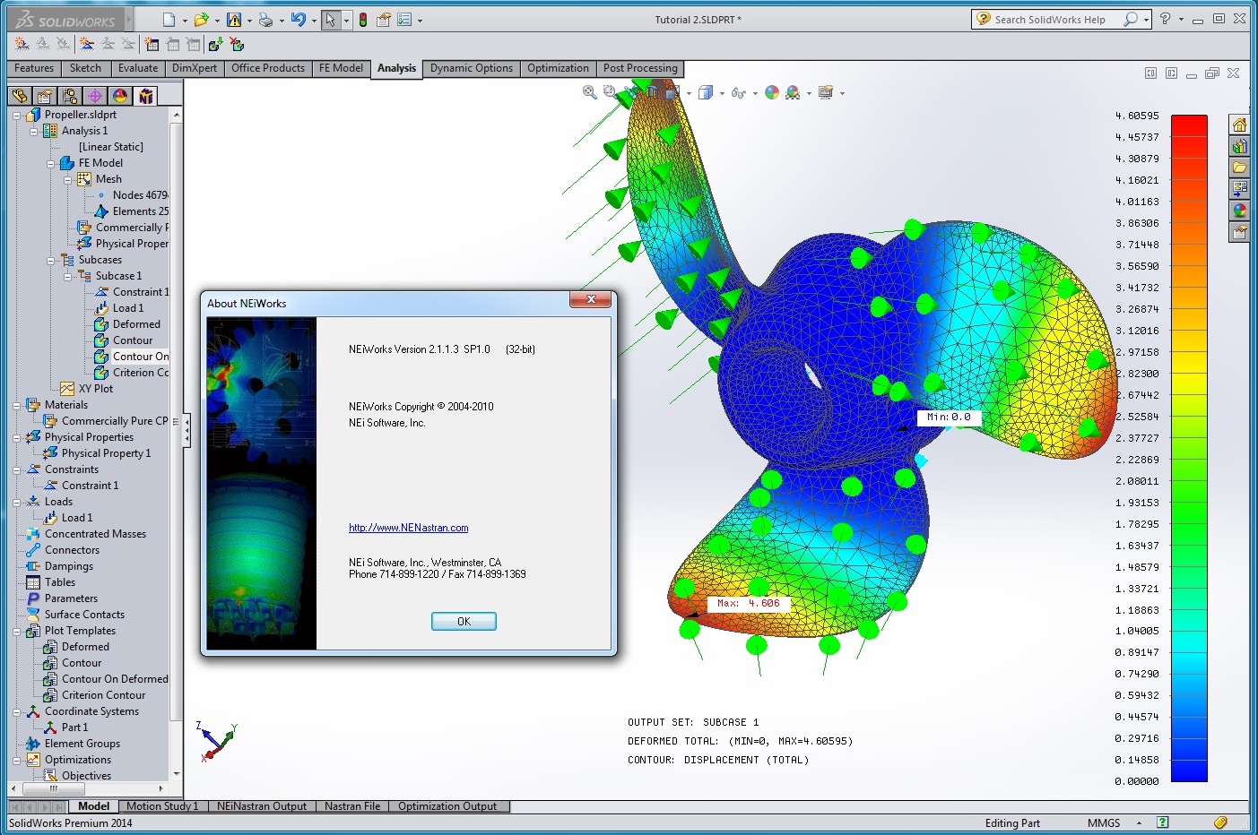Click the Edit Appearance color ball icon
This screenshot has width=1258, height=835.
[771, 91]
